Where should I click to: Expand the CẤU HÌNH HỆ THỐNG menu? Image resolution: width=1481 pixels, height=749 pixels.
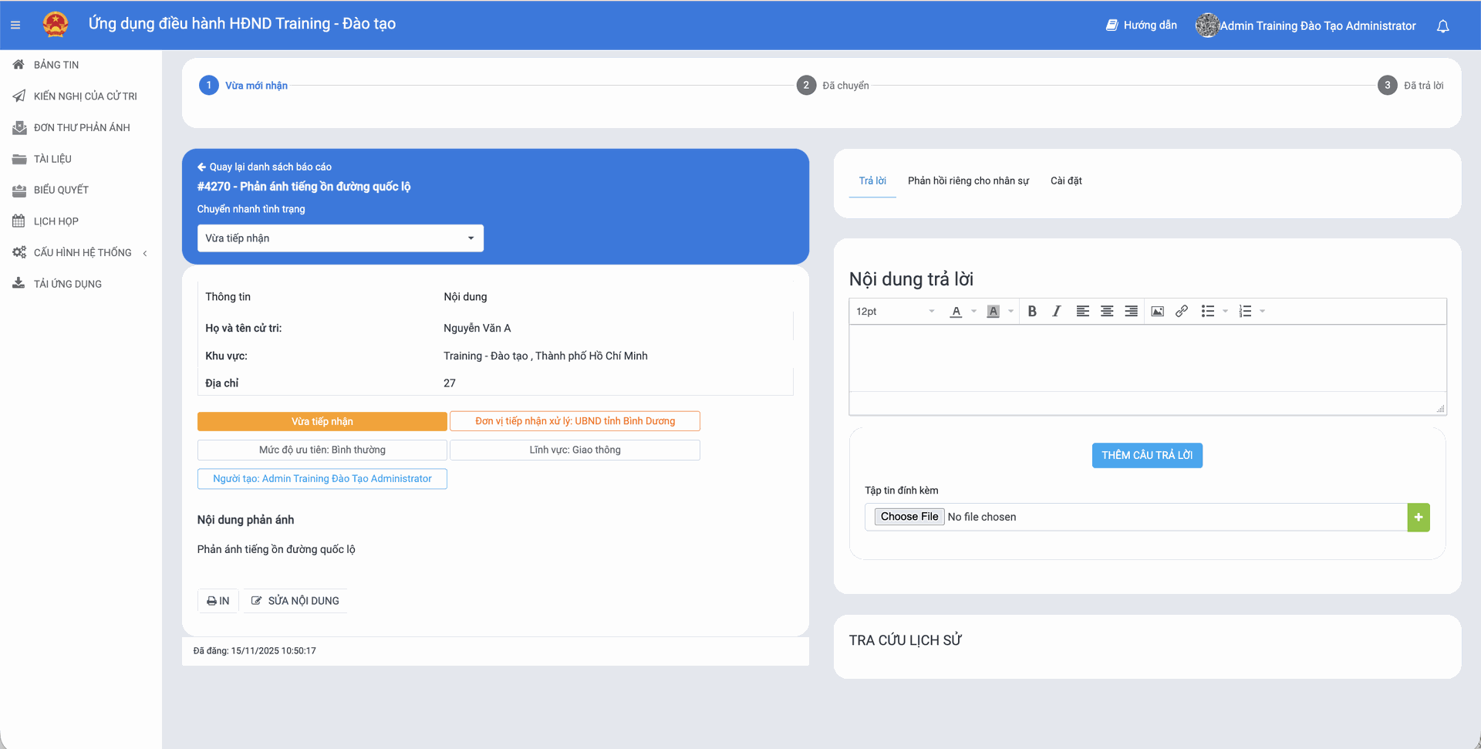point(82,253)
